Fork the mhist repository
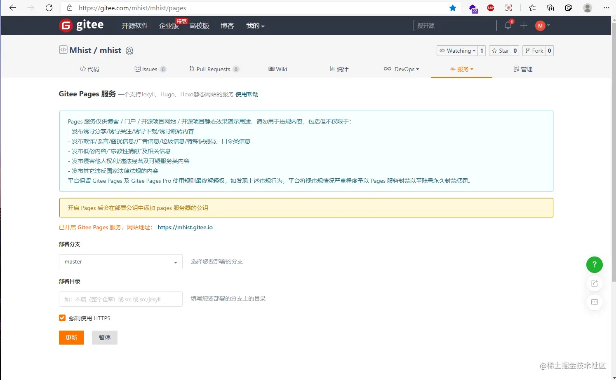 coord(534,51)
